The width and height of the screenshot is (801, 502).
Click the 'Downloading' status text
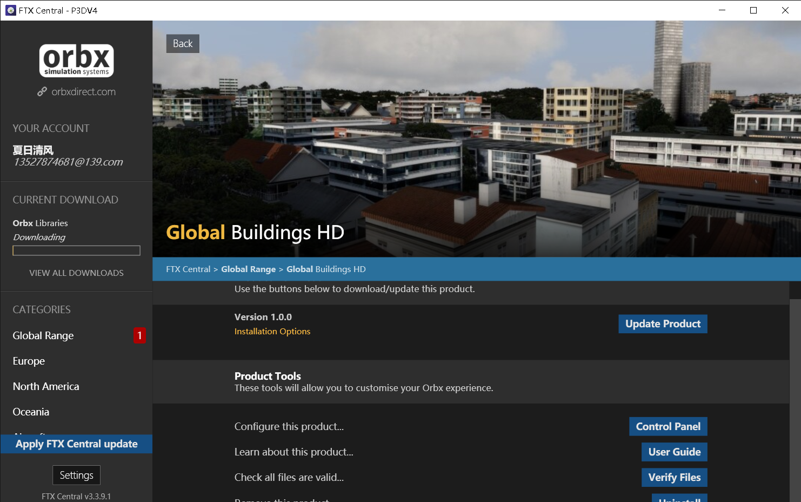[39, 237]
